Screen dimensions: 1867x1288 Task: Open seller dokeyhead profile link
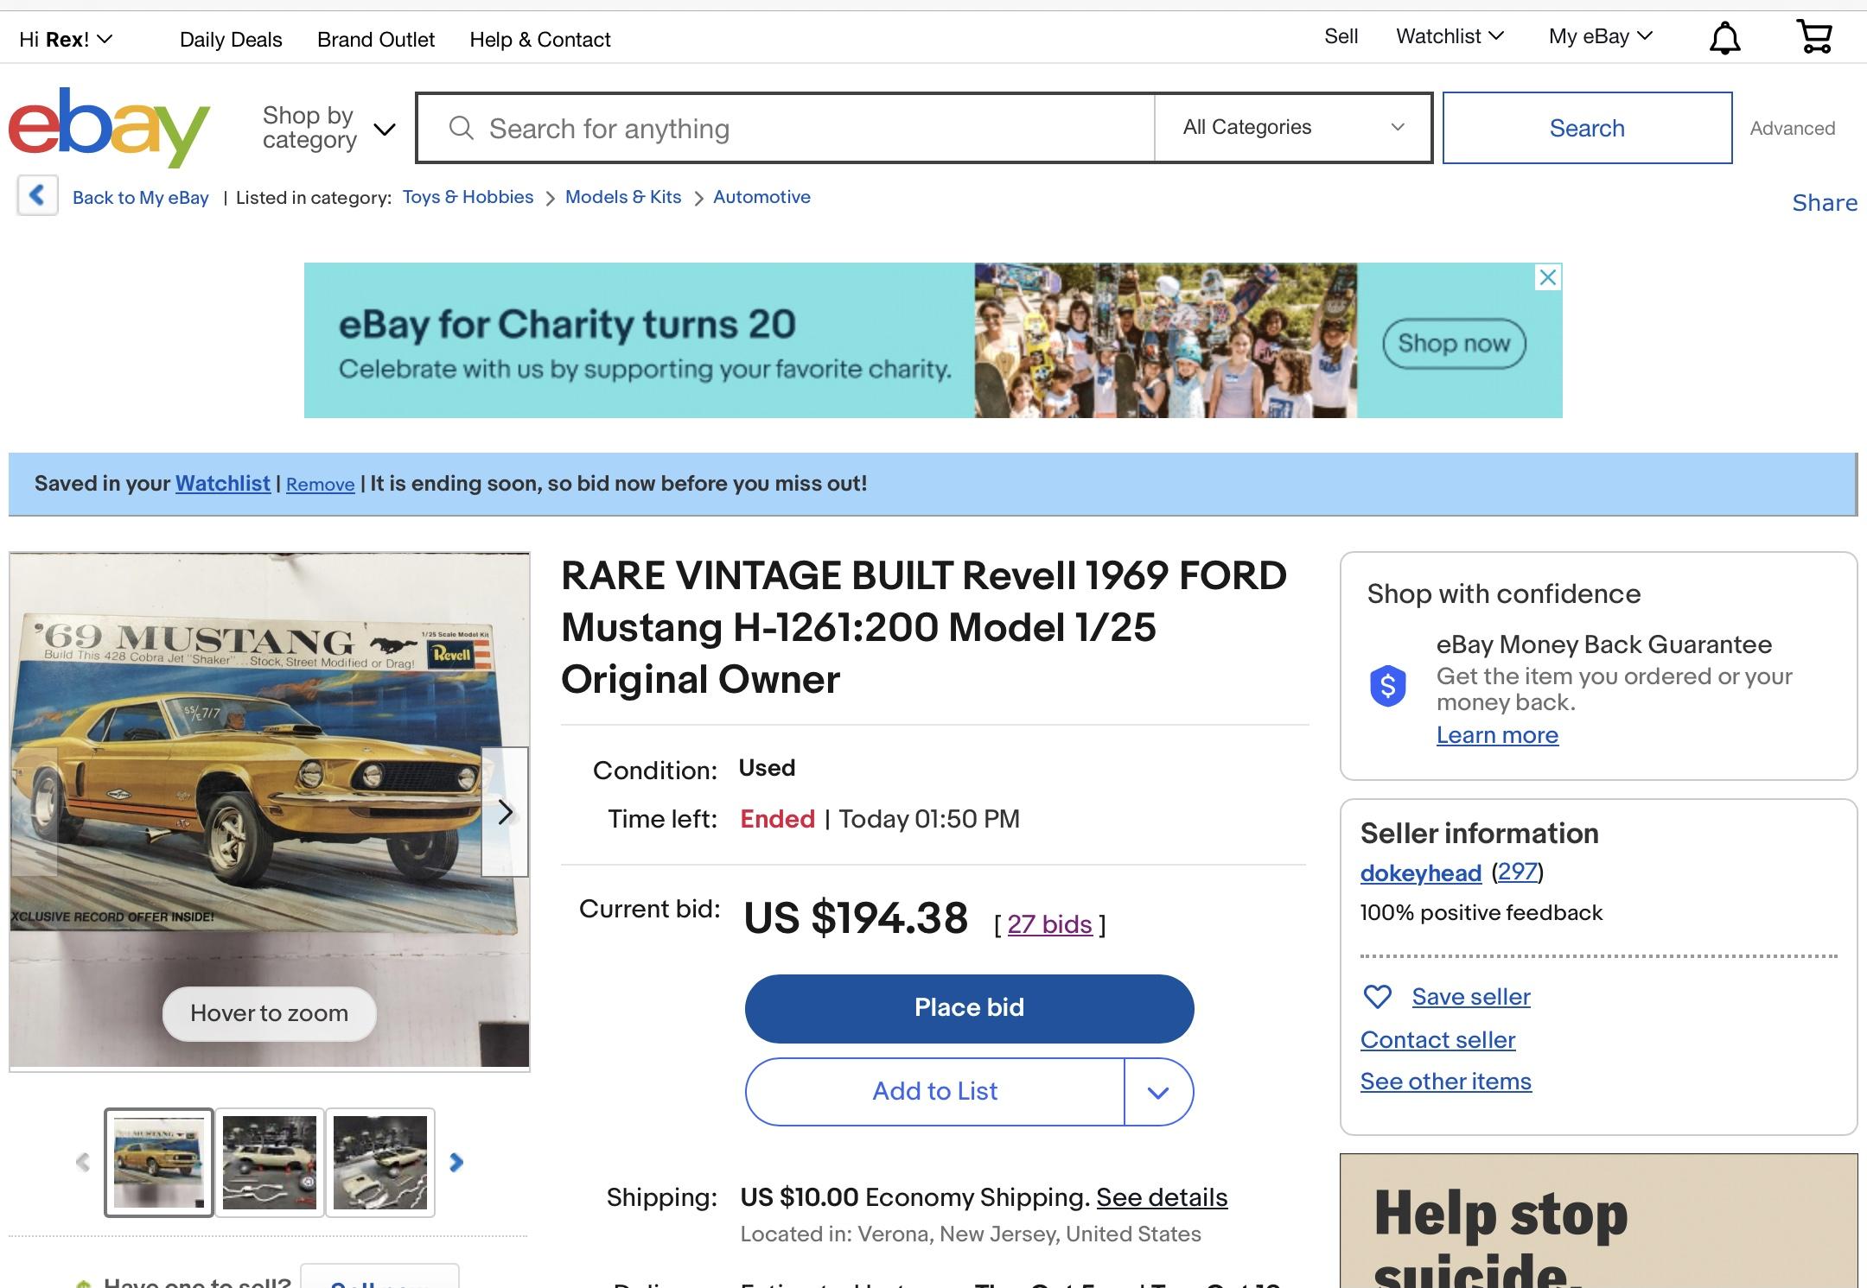[1420, 873]
